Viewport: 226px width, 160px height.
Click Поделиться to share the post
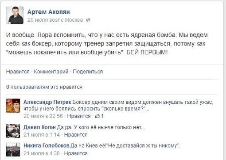click(x=88, y=72)
